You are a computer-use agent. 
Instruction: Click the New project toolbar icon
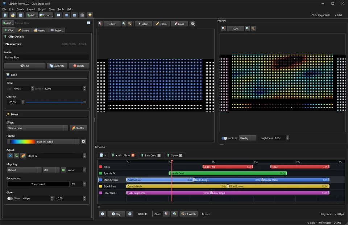tap(5, 15)
